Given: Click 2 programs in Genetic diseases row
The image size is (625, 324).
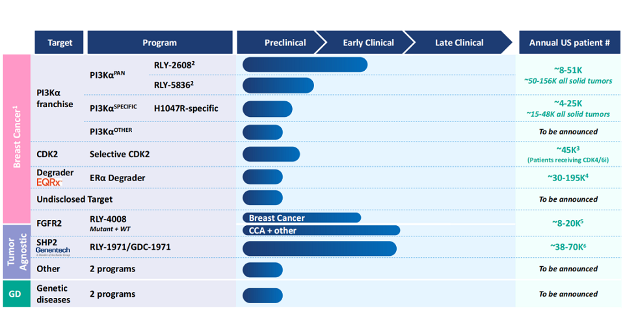Looking at the screenshot, I should click(113, 294).
